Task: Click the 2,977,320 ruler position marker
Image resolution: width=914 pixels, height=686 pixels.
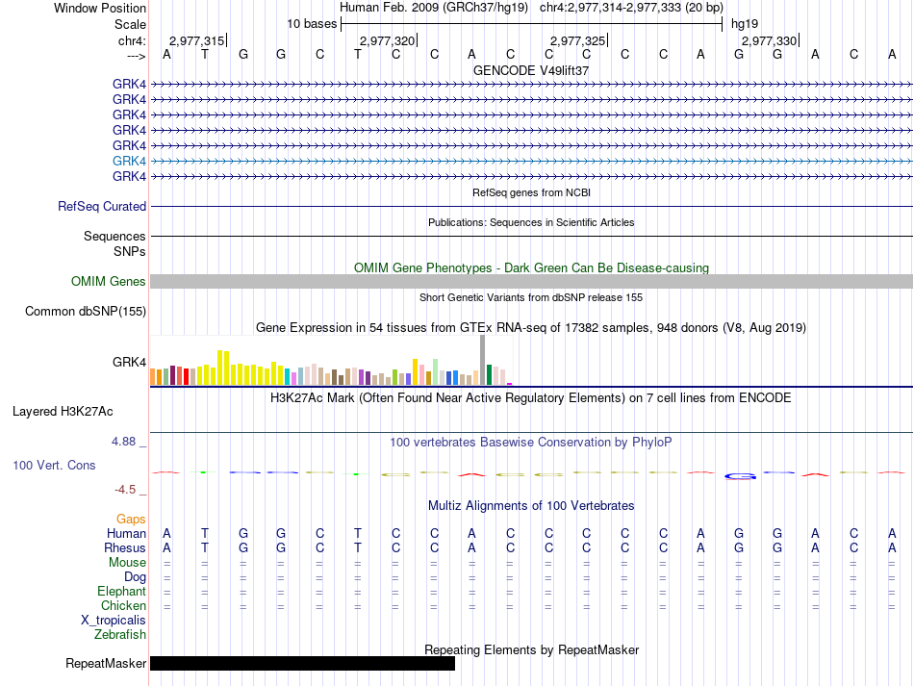Action: (x=388, y=40)
